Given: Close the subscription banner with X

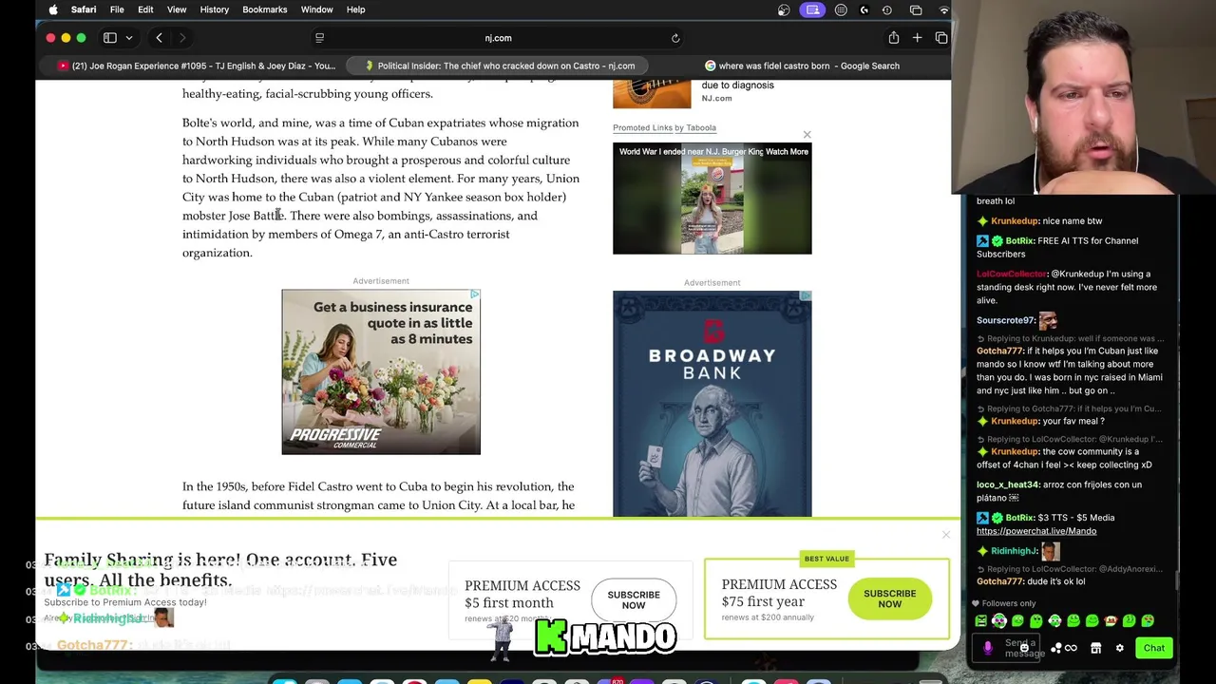Looking at the screenshot, I should pos(946,535).
